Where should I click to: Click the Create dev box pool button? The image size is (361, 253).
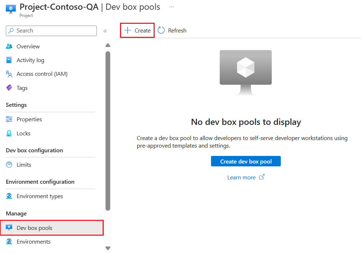click(246, 161)
